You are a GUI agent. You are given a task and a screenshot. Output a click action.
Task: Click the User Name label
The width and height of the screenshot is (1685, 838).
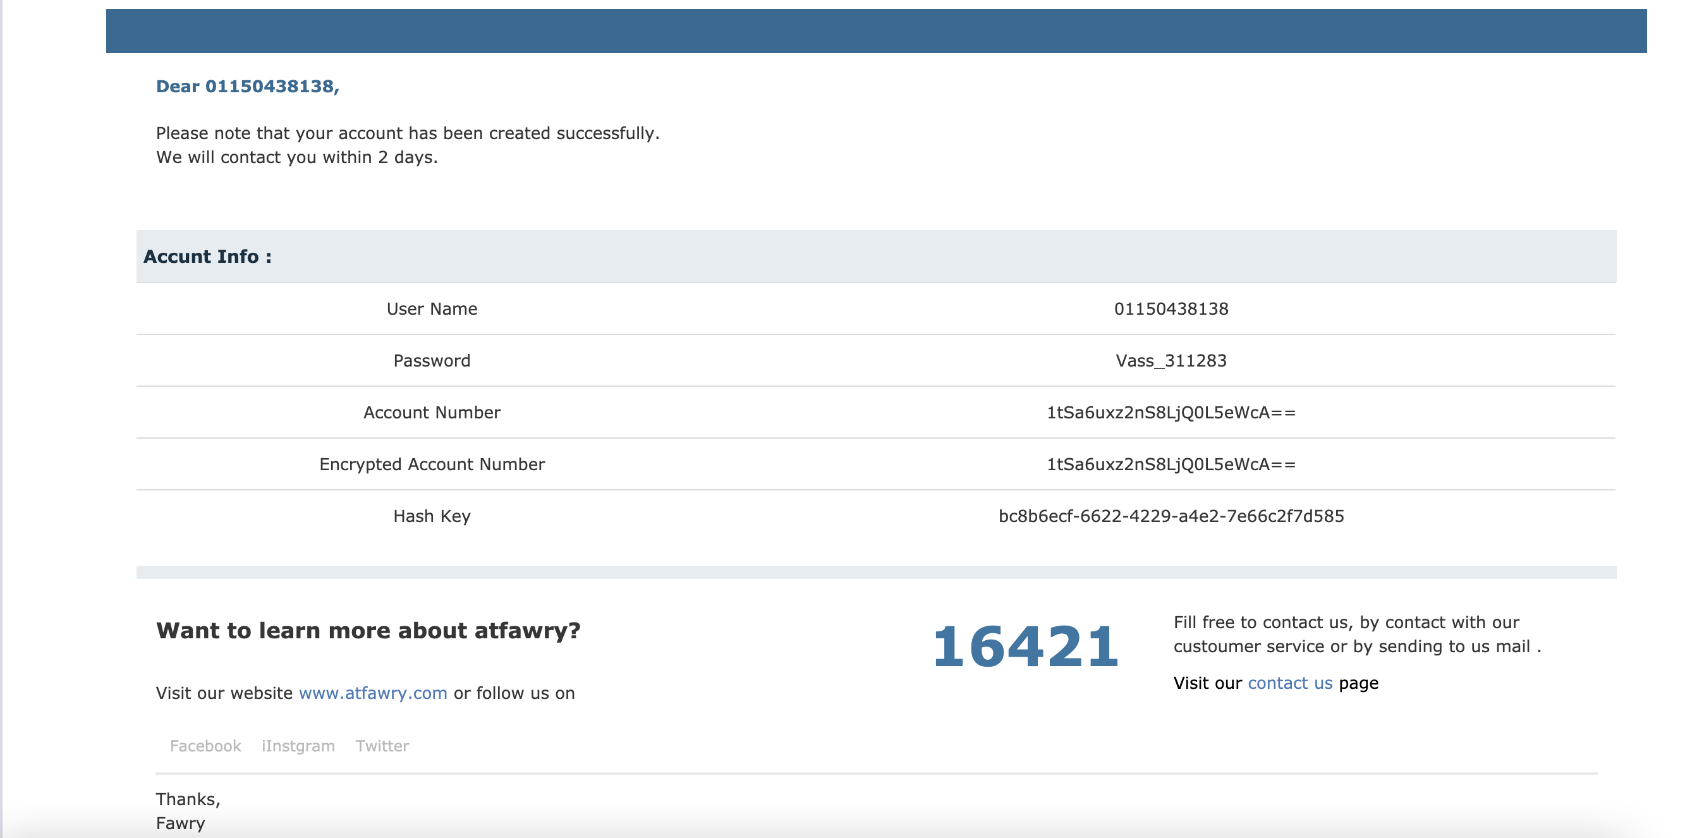(x=432, y=309)
